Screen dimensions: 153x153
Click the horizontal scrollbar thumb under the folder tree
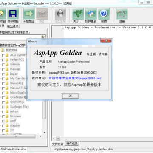[17, 136]
